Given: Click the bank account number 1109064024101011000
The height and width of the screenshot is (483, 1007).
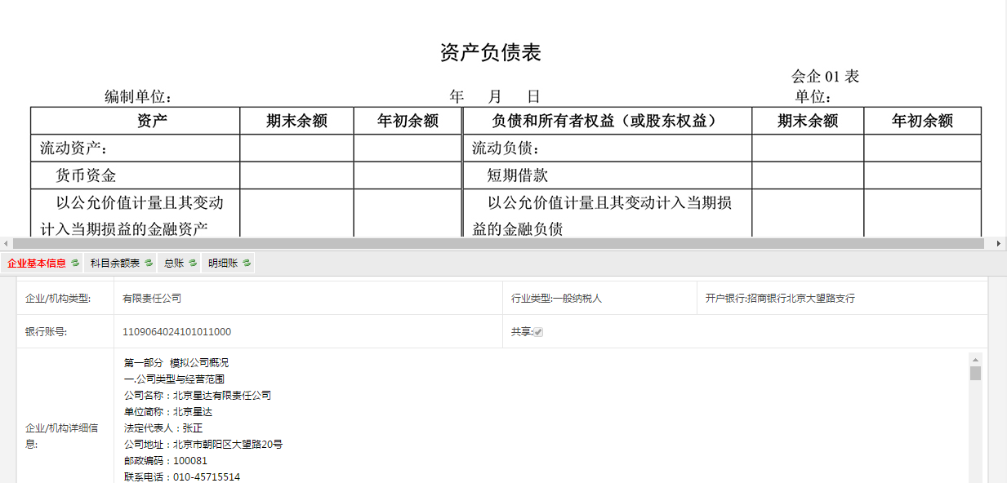Looking at the screenshot, I should click(176, 332).
